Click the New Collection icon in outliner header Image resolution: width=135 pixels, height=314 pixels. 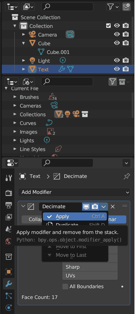[x=126, y=7]
